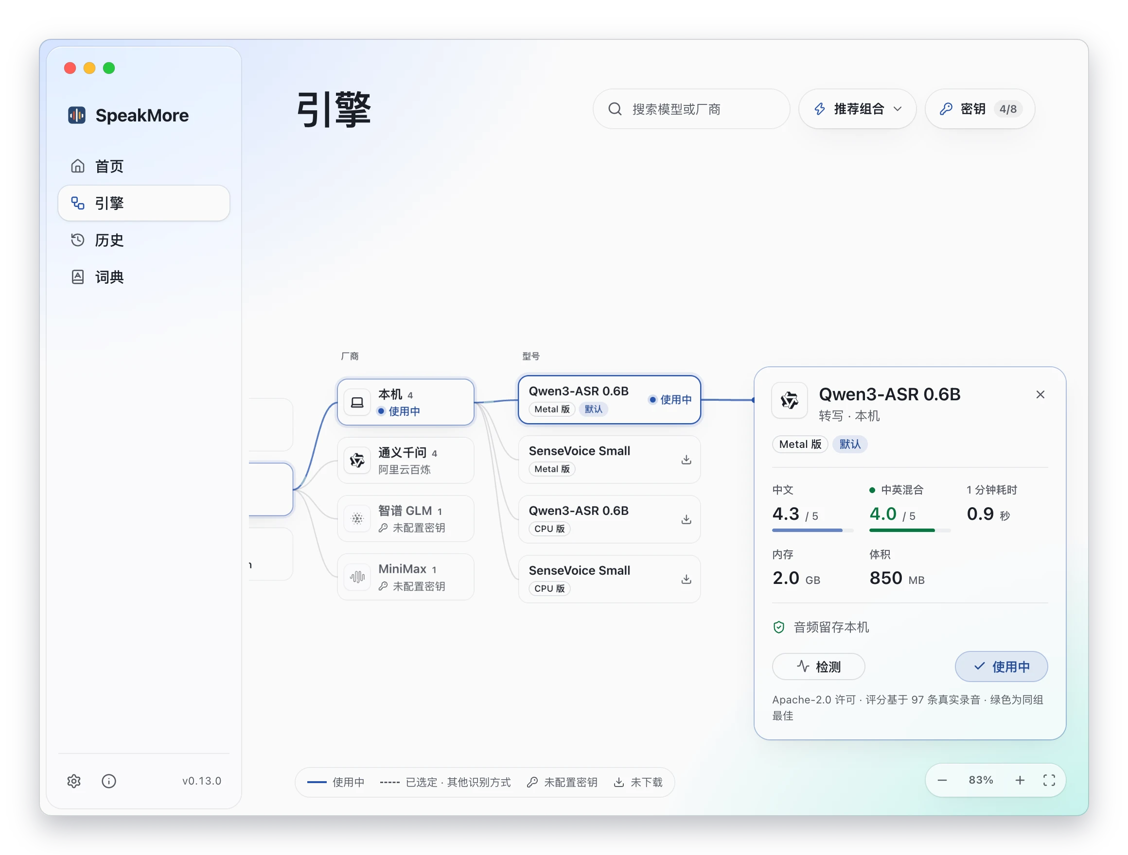The image size is (1128, 855).
Task: Click the 使用中 button in detail panel
Action: (1001, 666)
